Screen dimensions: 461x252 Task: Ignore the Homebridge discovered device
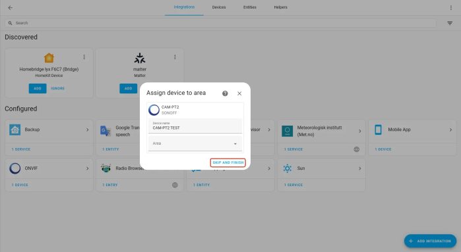pyautogui.click(x=57, y=88)
